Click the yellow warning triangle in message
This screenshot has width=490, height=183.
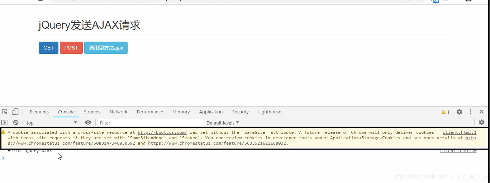[x=3, y=132]
